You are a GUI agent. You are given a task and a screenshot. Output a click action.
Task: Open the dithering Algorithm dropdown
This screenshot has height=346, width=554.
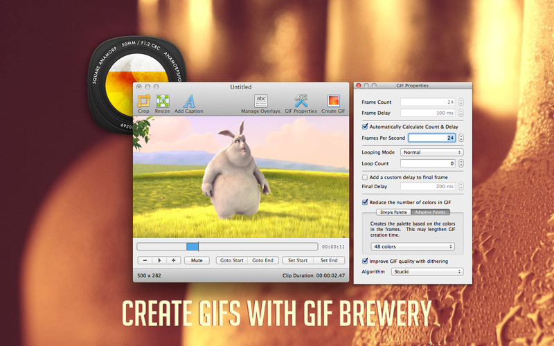tap(427, 271)
